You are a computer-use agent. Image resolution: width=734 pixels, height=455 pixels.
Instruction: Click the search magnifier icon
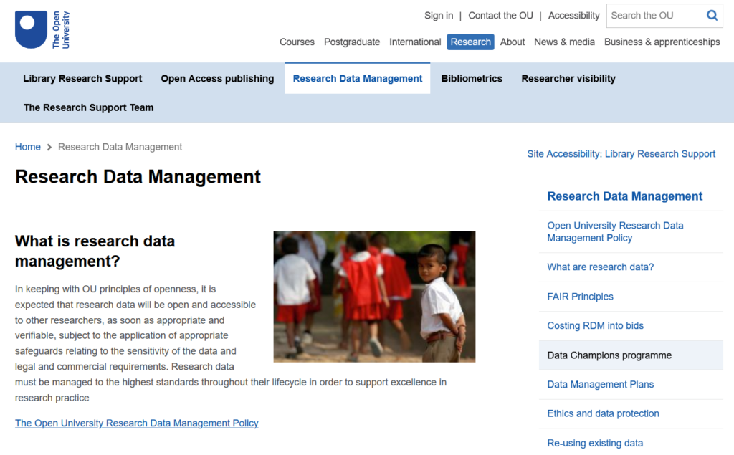[x=712, y=16]
